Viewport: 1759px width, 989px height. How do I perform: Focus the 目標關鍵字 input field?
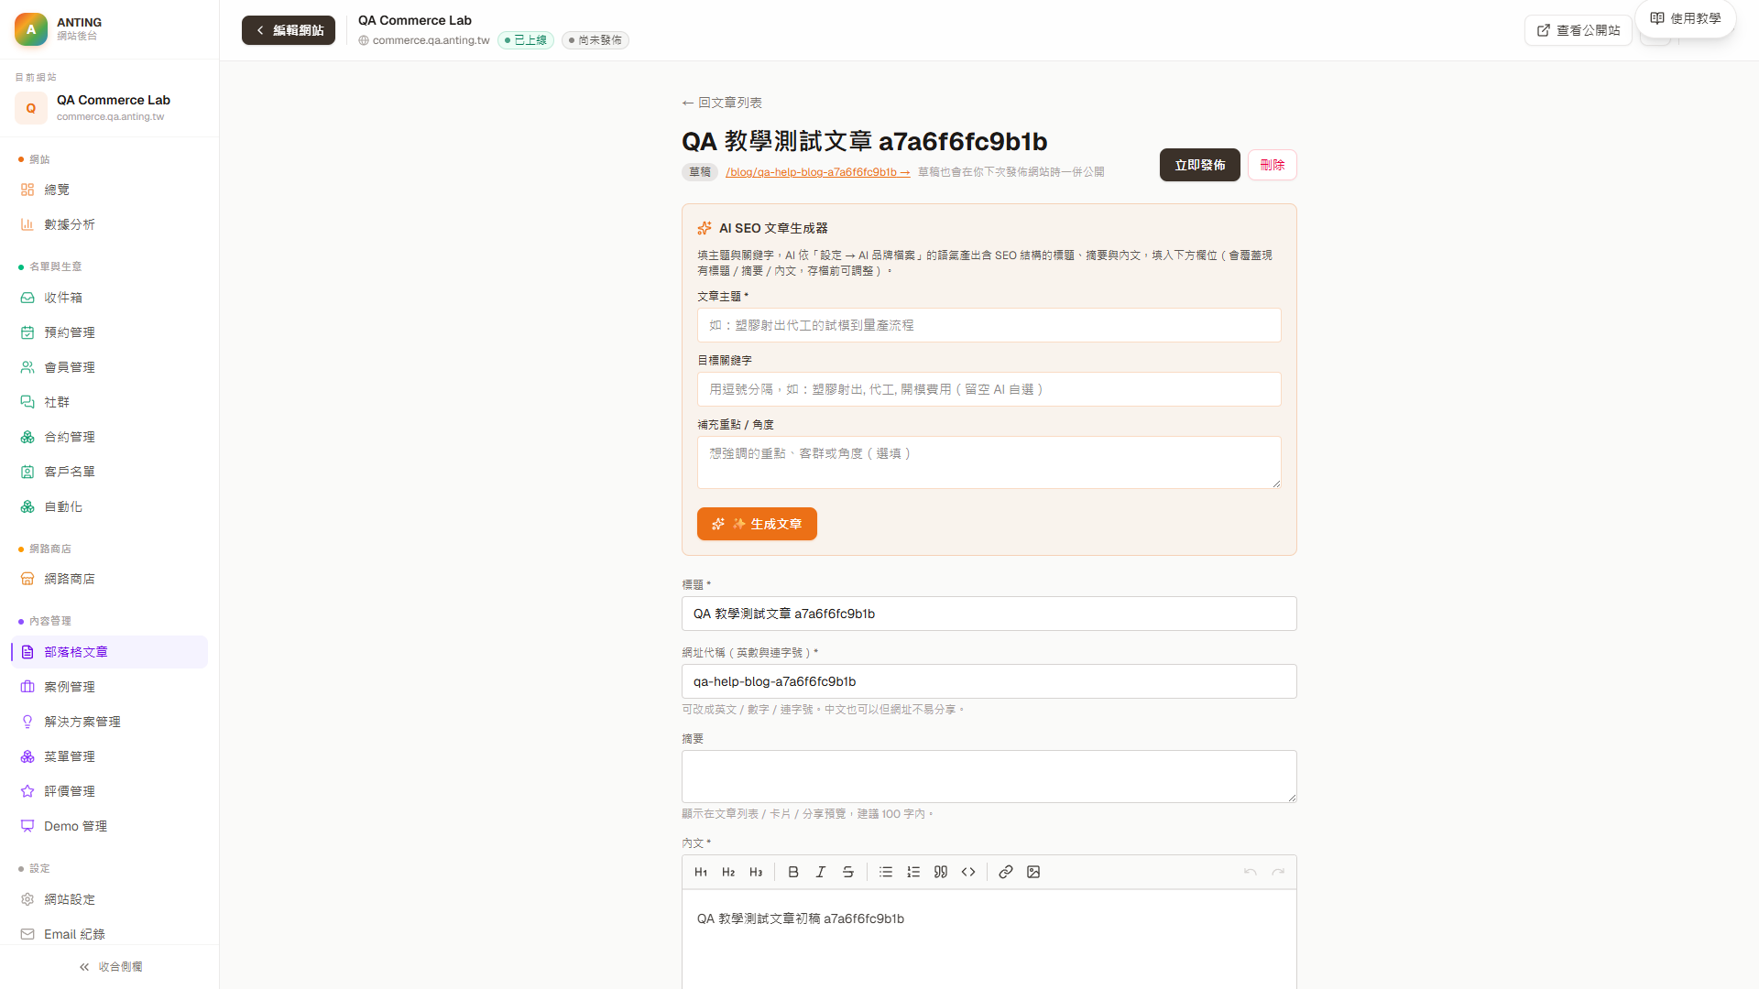pos(989,389)
